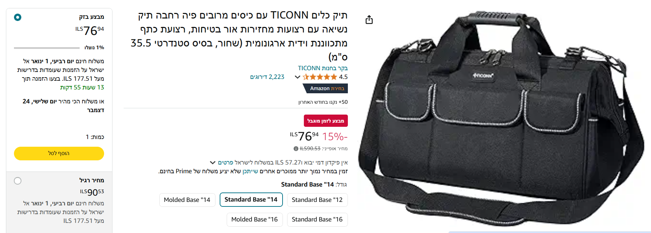Click the info icon next to typical price
This screenshot has height=233, width=651.
296,148
